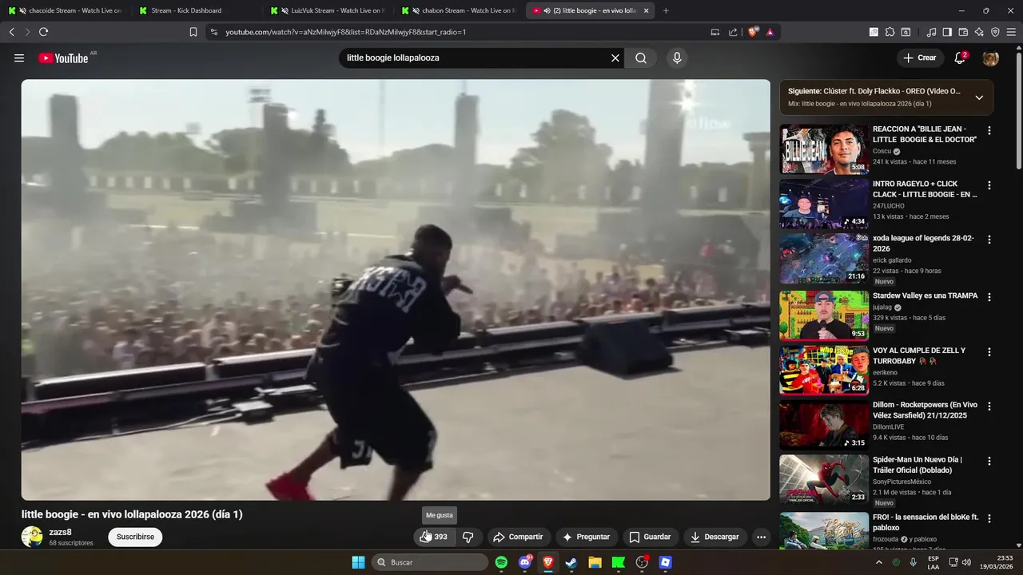The height and width of the screenshot is (575, 1023).
Task: Open Spotify from the taskbar
Action: pos(501,562)
